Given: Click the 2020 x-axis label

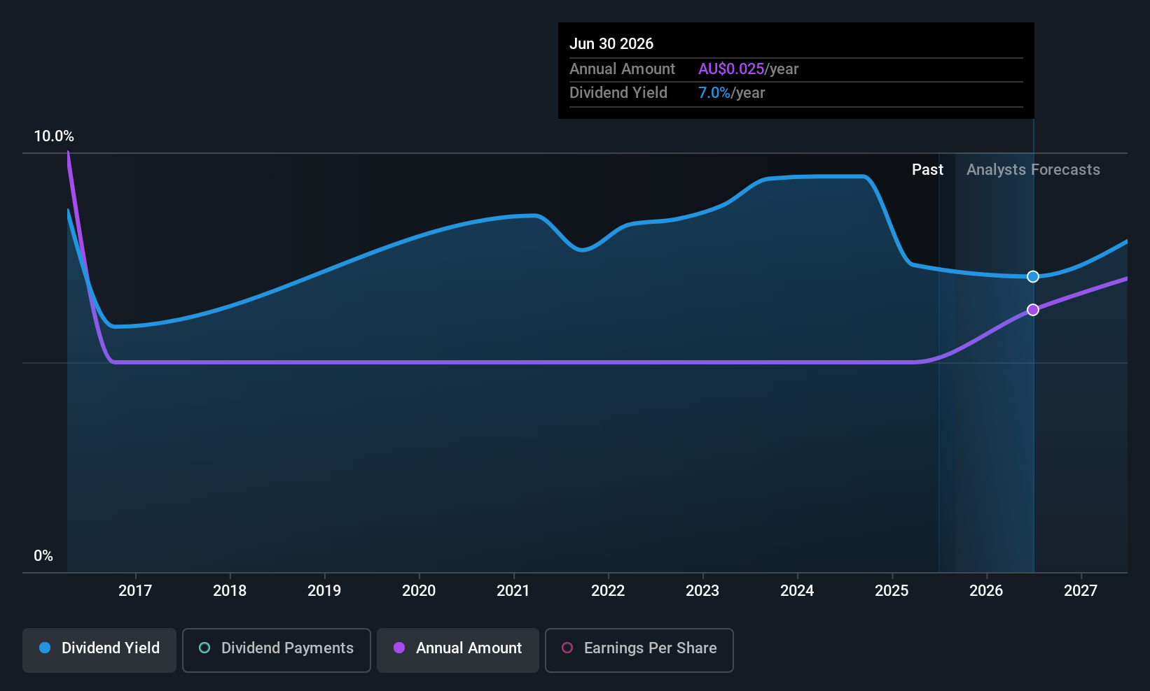Looking at the screenshot, I should coord(419,591).
